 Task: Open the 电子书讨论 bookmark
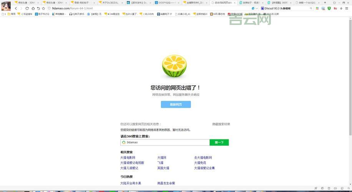point(42,14)
